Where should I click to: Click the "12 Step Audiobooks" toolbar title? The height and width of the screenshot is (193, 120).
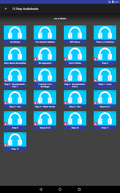pos(25,9)
